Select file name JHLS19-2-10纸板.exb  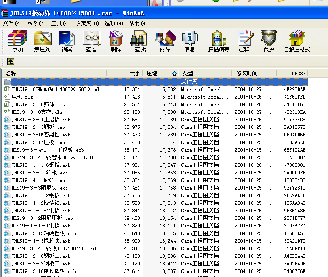point(39,173)
